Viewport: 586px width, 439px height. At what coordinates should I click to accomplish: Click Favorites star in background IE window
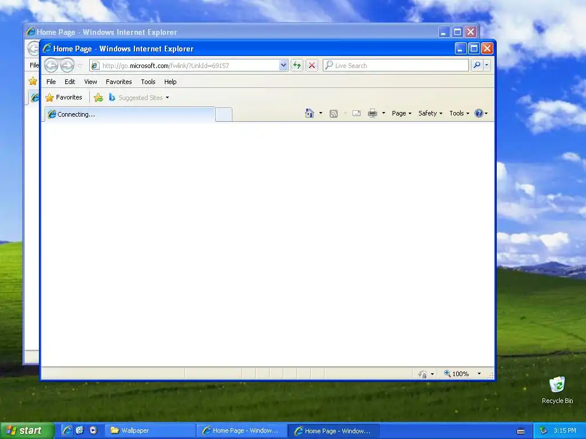pos(33,81)
